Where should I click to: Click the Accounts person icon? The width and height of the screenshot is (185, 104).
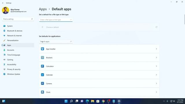(x=4, y=50)
